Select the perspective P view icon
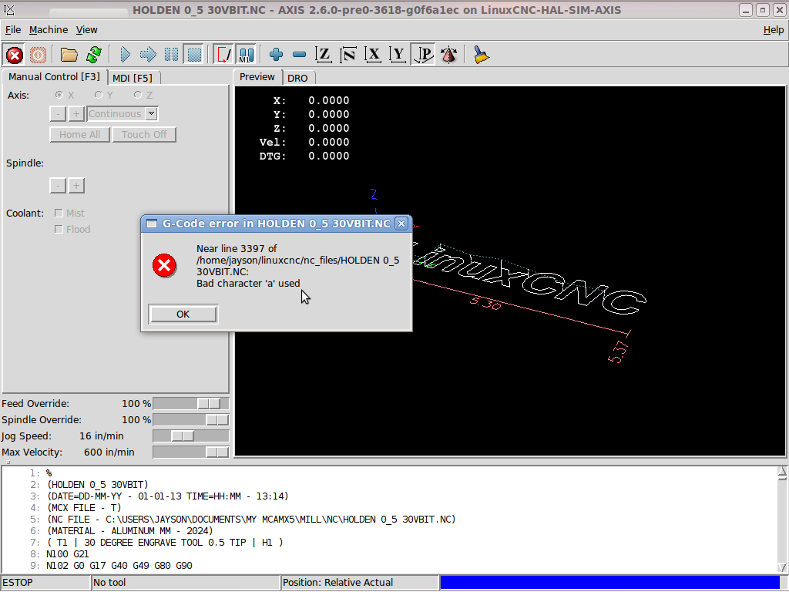789x592 pixels. coord(423,55)
